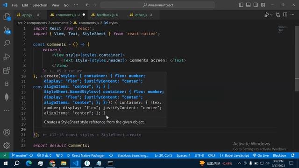299x168 pixels.
Task: Open Google Chrome from the taskbar
Action: point(52,163)
